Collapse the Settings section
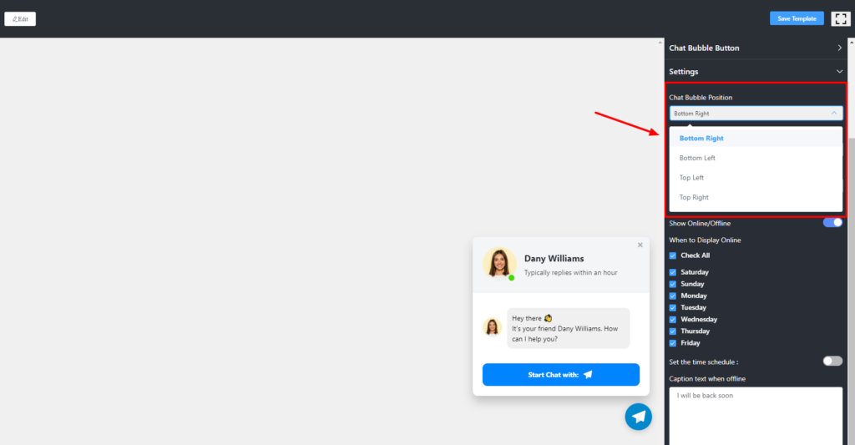Screen dimensions: 855x445 [x=756, y=72]
